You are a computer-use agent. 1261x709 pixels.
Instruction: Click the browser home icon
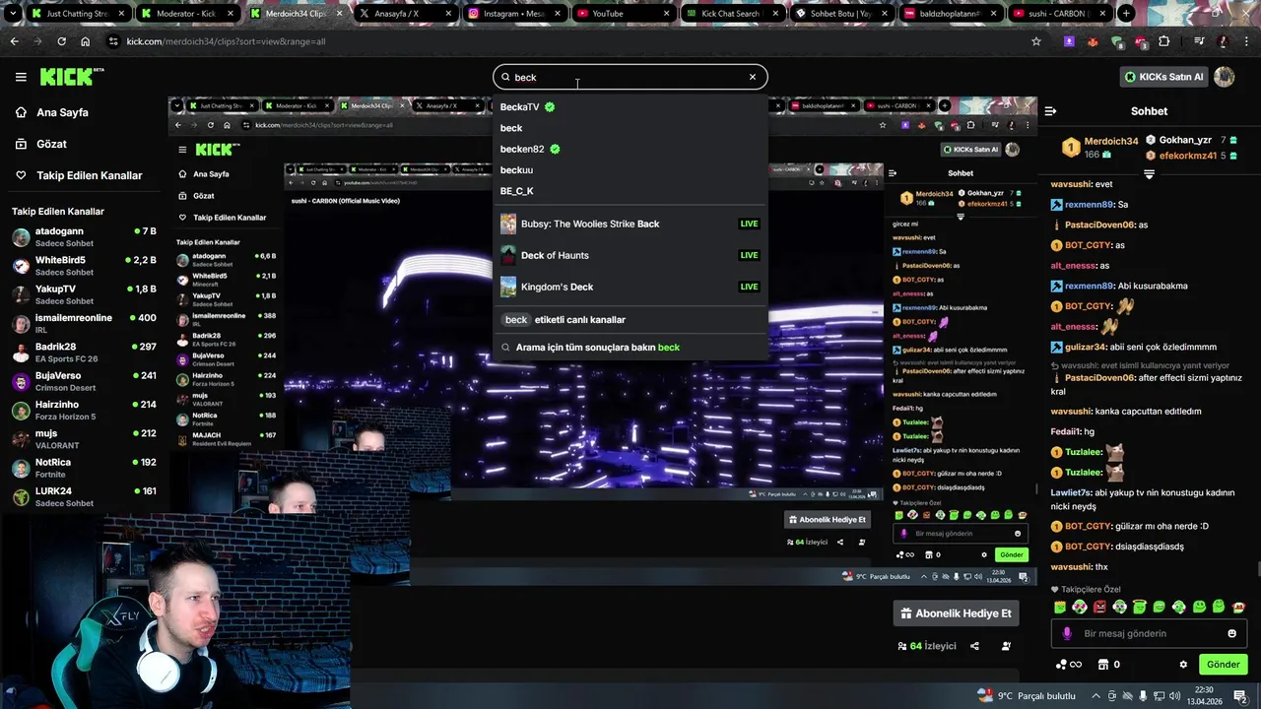[85, 41]
